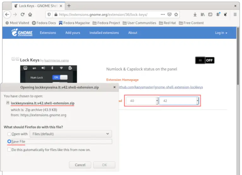This screenshot has width=242, height=175.
Task: Select the Open with radio button
Action: [x=9, y=134]
